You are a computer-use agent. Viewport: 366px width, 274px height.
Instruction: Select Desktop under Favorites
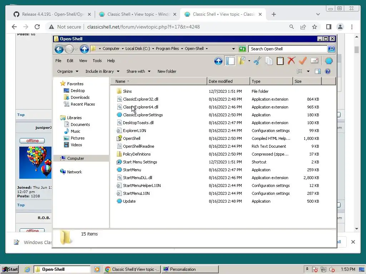(78, 91)
